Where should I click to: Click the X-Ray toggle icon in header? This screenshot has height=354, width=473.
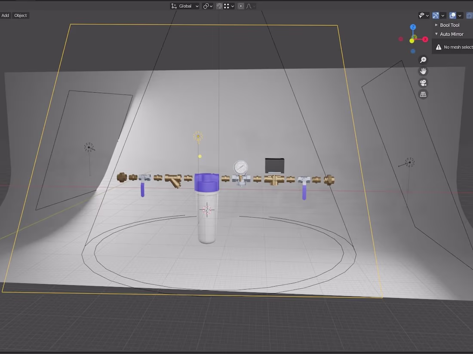click(x=469, y=15)
